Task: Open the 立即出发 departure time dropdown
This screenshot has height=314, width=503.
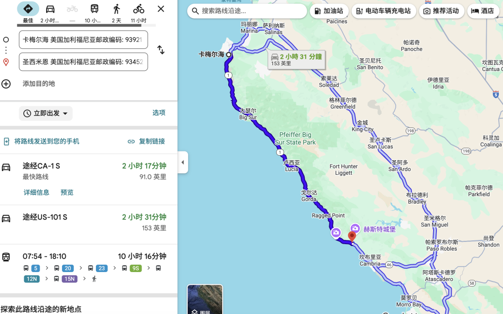Action: coord(46,113)
